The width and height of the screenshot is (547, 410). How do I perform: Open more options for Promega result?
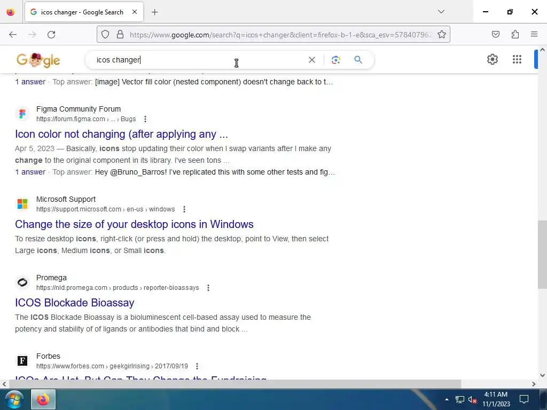208,288
